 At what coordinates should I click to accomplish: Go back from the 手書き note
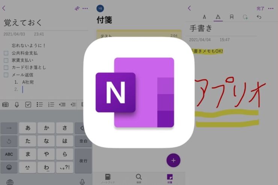(190, 8)
